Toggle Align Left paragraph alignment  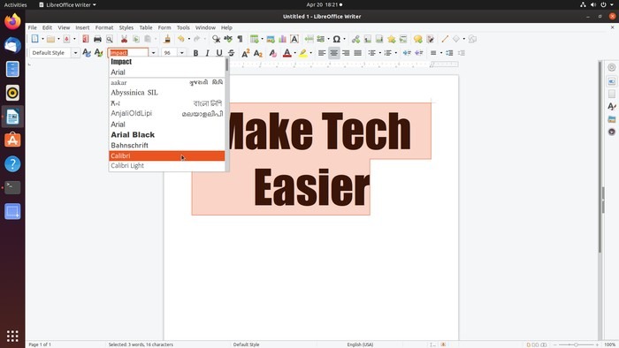[x=322, y=53]
